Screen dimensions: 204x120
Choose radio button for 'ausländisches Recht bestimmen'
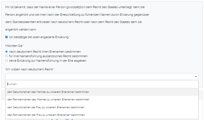point(6,56)
